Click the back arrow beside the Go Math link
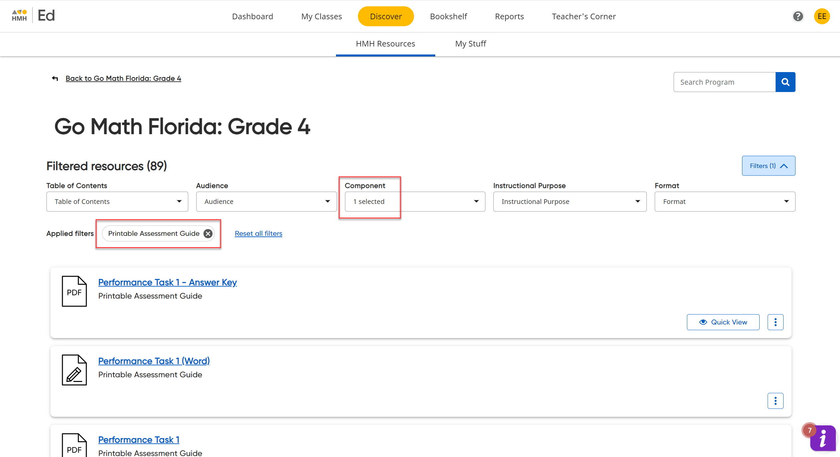Screen dimensions: 840x457 pos(55,78)
